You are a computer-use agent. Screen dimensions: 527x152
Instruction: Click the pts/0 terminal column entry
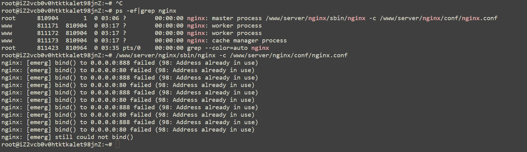click(131, 48)
